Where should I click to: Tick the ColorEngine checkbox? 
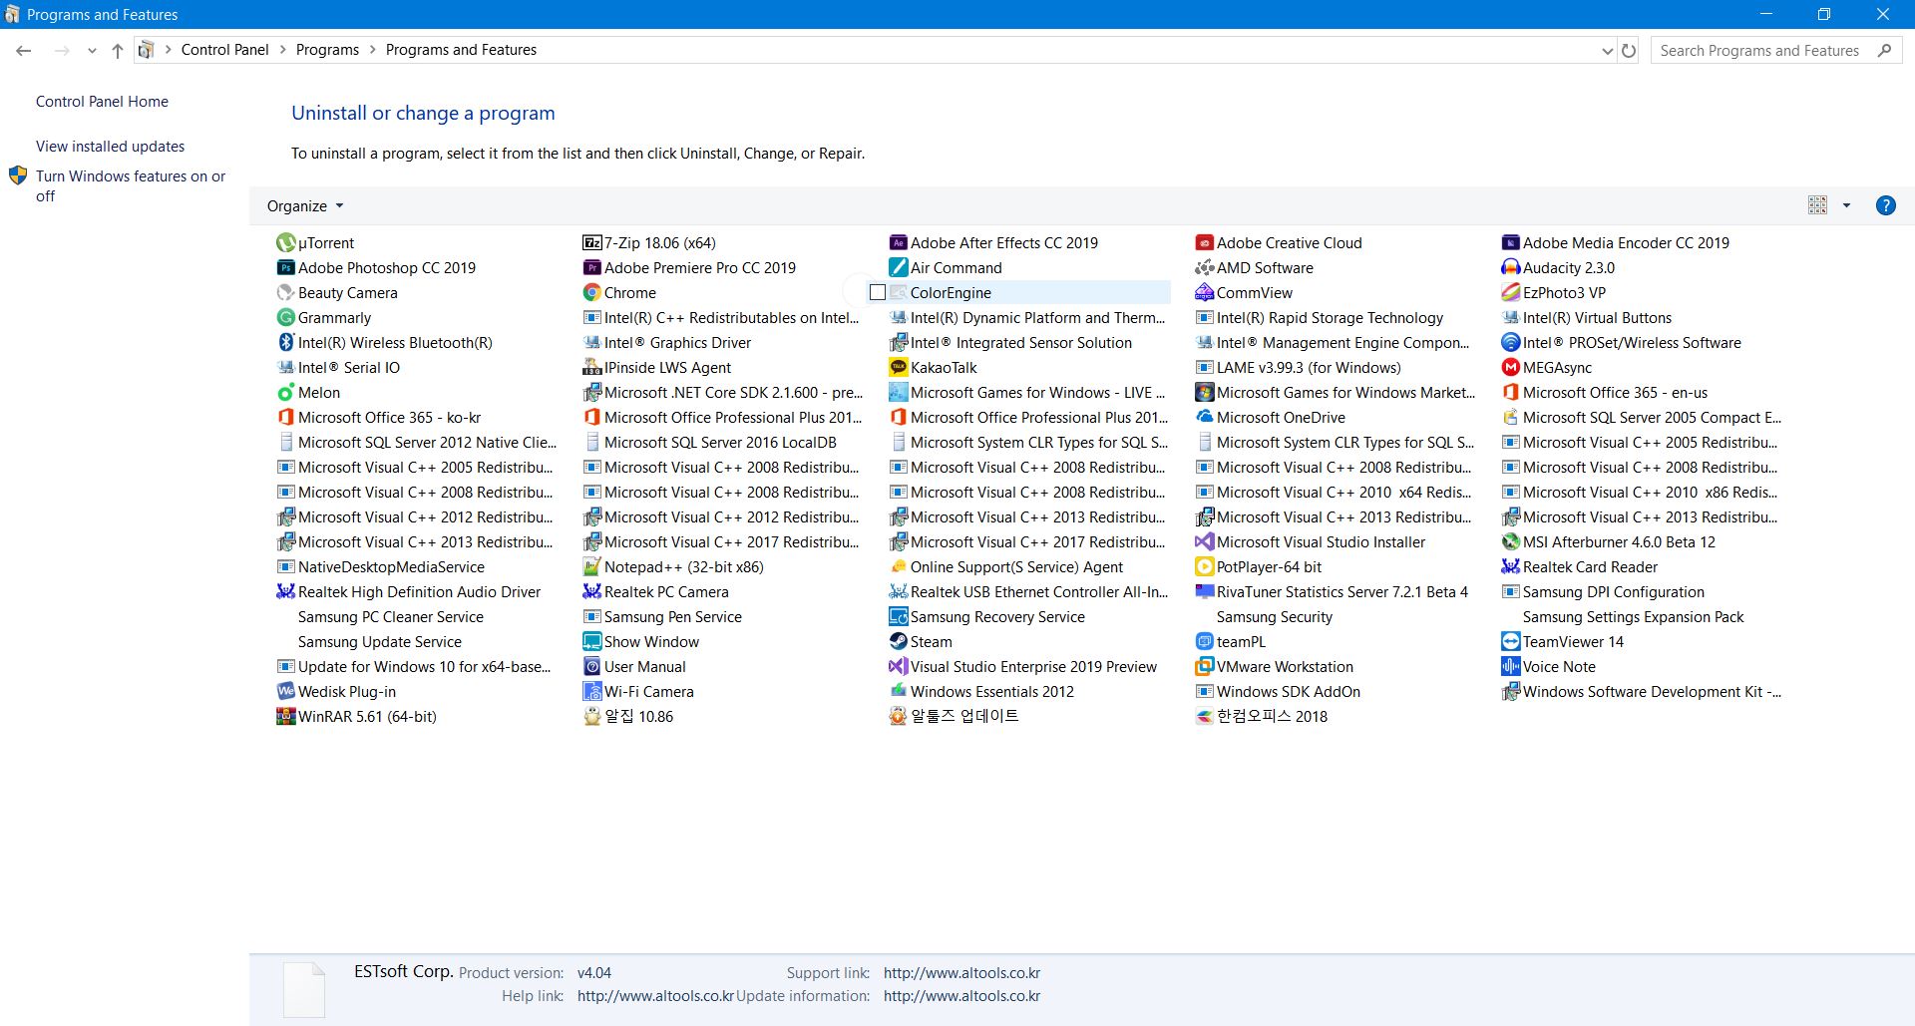(878, 292)
